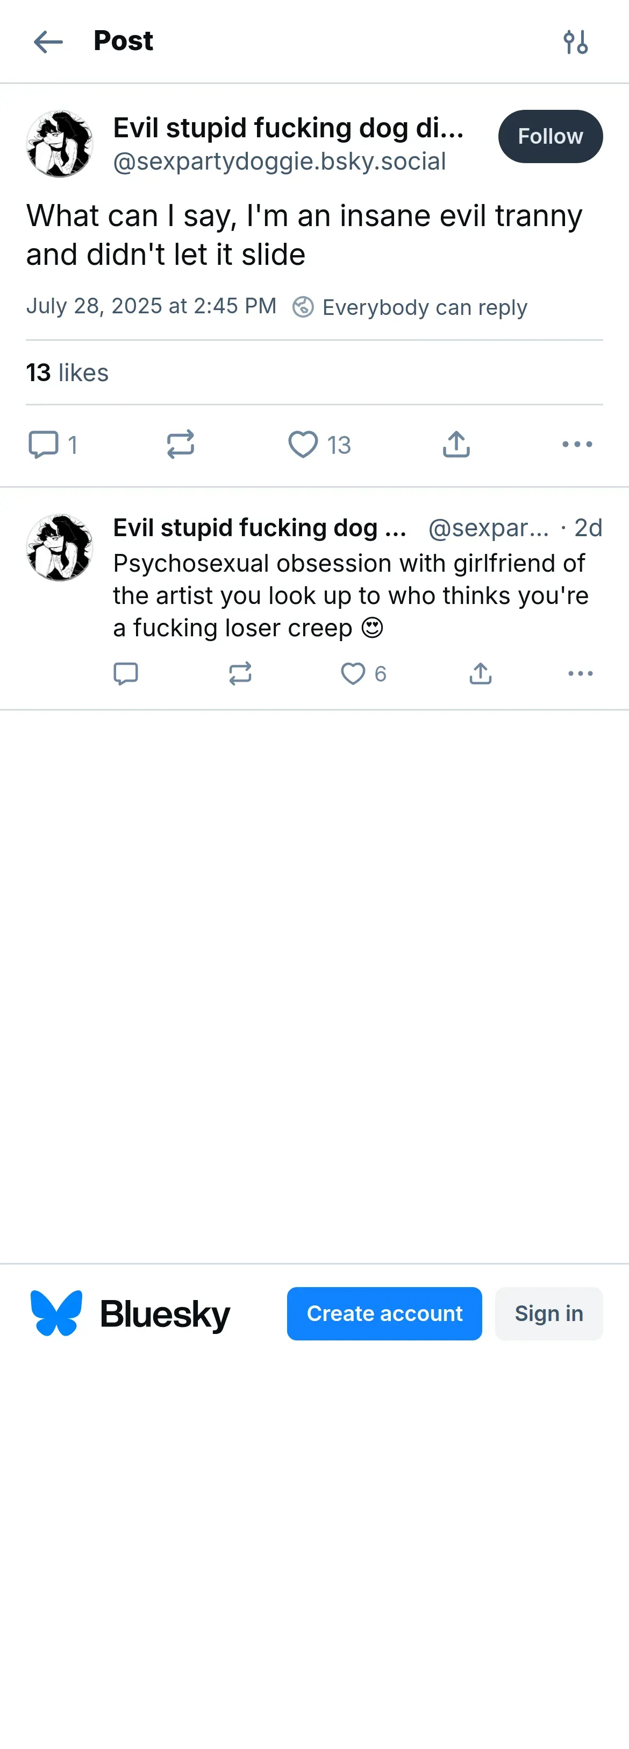Open more options for the comment
The image size is (629, 1749).
580,673
